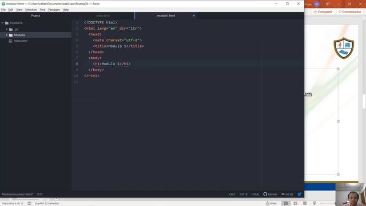The width and height of the screenshot is (366, 206).
Task: Click the shield logo on the slide
Action: pos(344,48)
